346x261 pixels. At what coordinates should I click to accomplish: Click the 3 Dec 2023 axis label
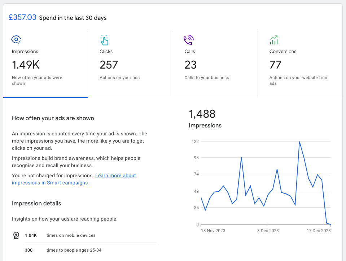click(x=268, y=231)
